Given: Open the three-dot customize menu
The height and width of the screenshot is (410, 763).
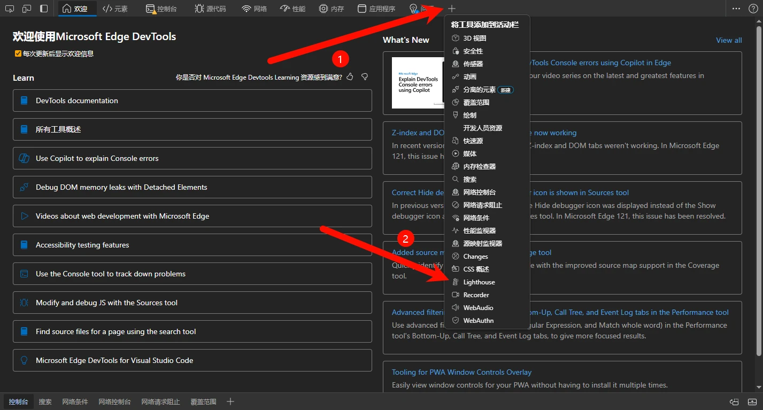Looking at the screenshot, I should coord(736,9).
